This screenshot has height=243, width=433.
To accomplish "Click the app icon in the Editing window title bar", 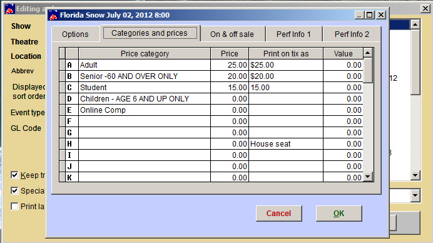I will [9, 9].
